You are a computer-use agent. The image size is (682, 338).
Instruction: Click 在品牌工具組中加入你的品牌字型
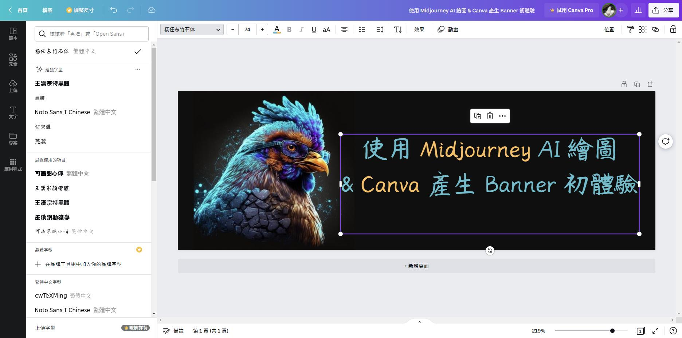[78, 264]
